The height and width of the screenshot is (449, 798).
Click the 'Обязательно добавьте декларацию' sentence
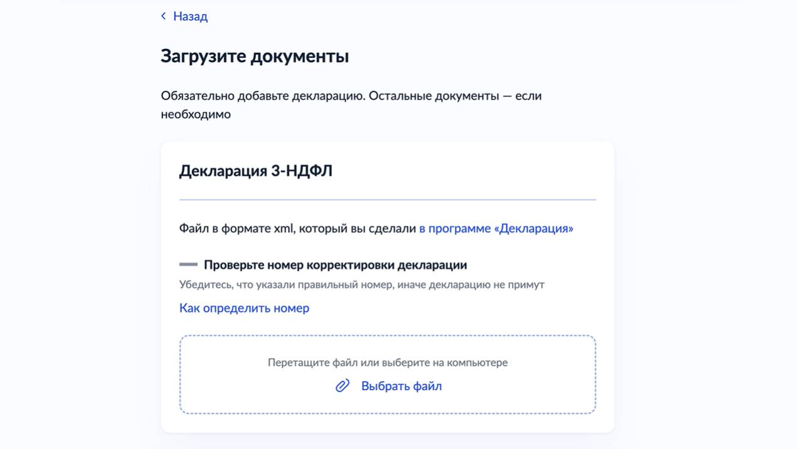pos(263,96)
